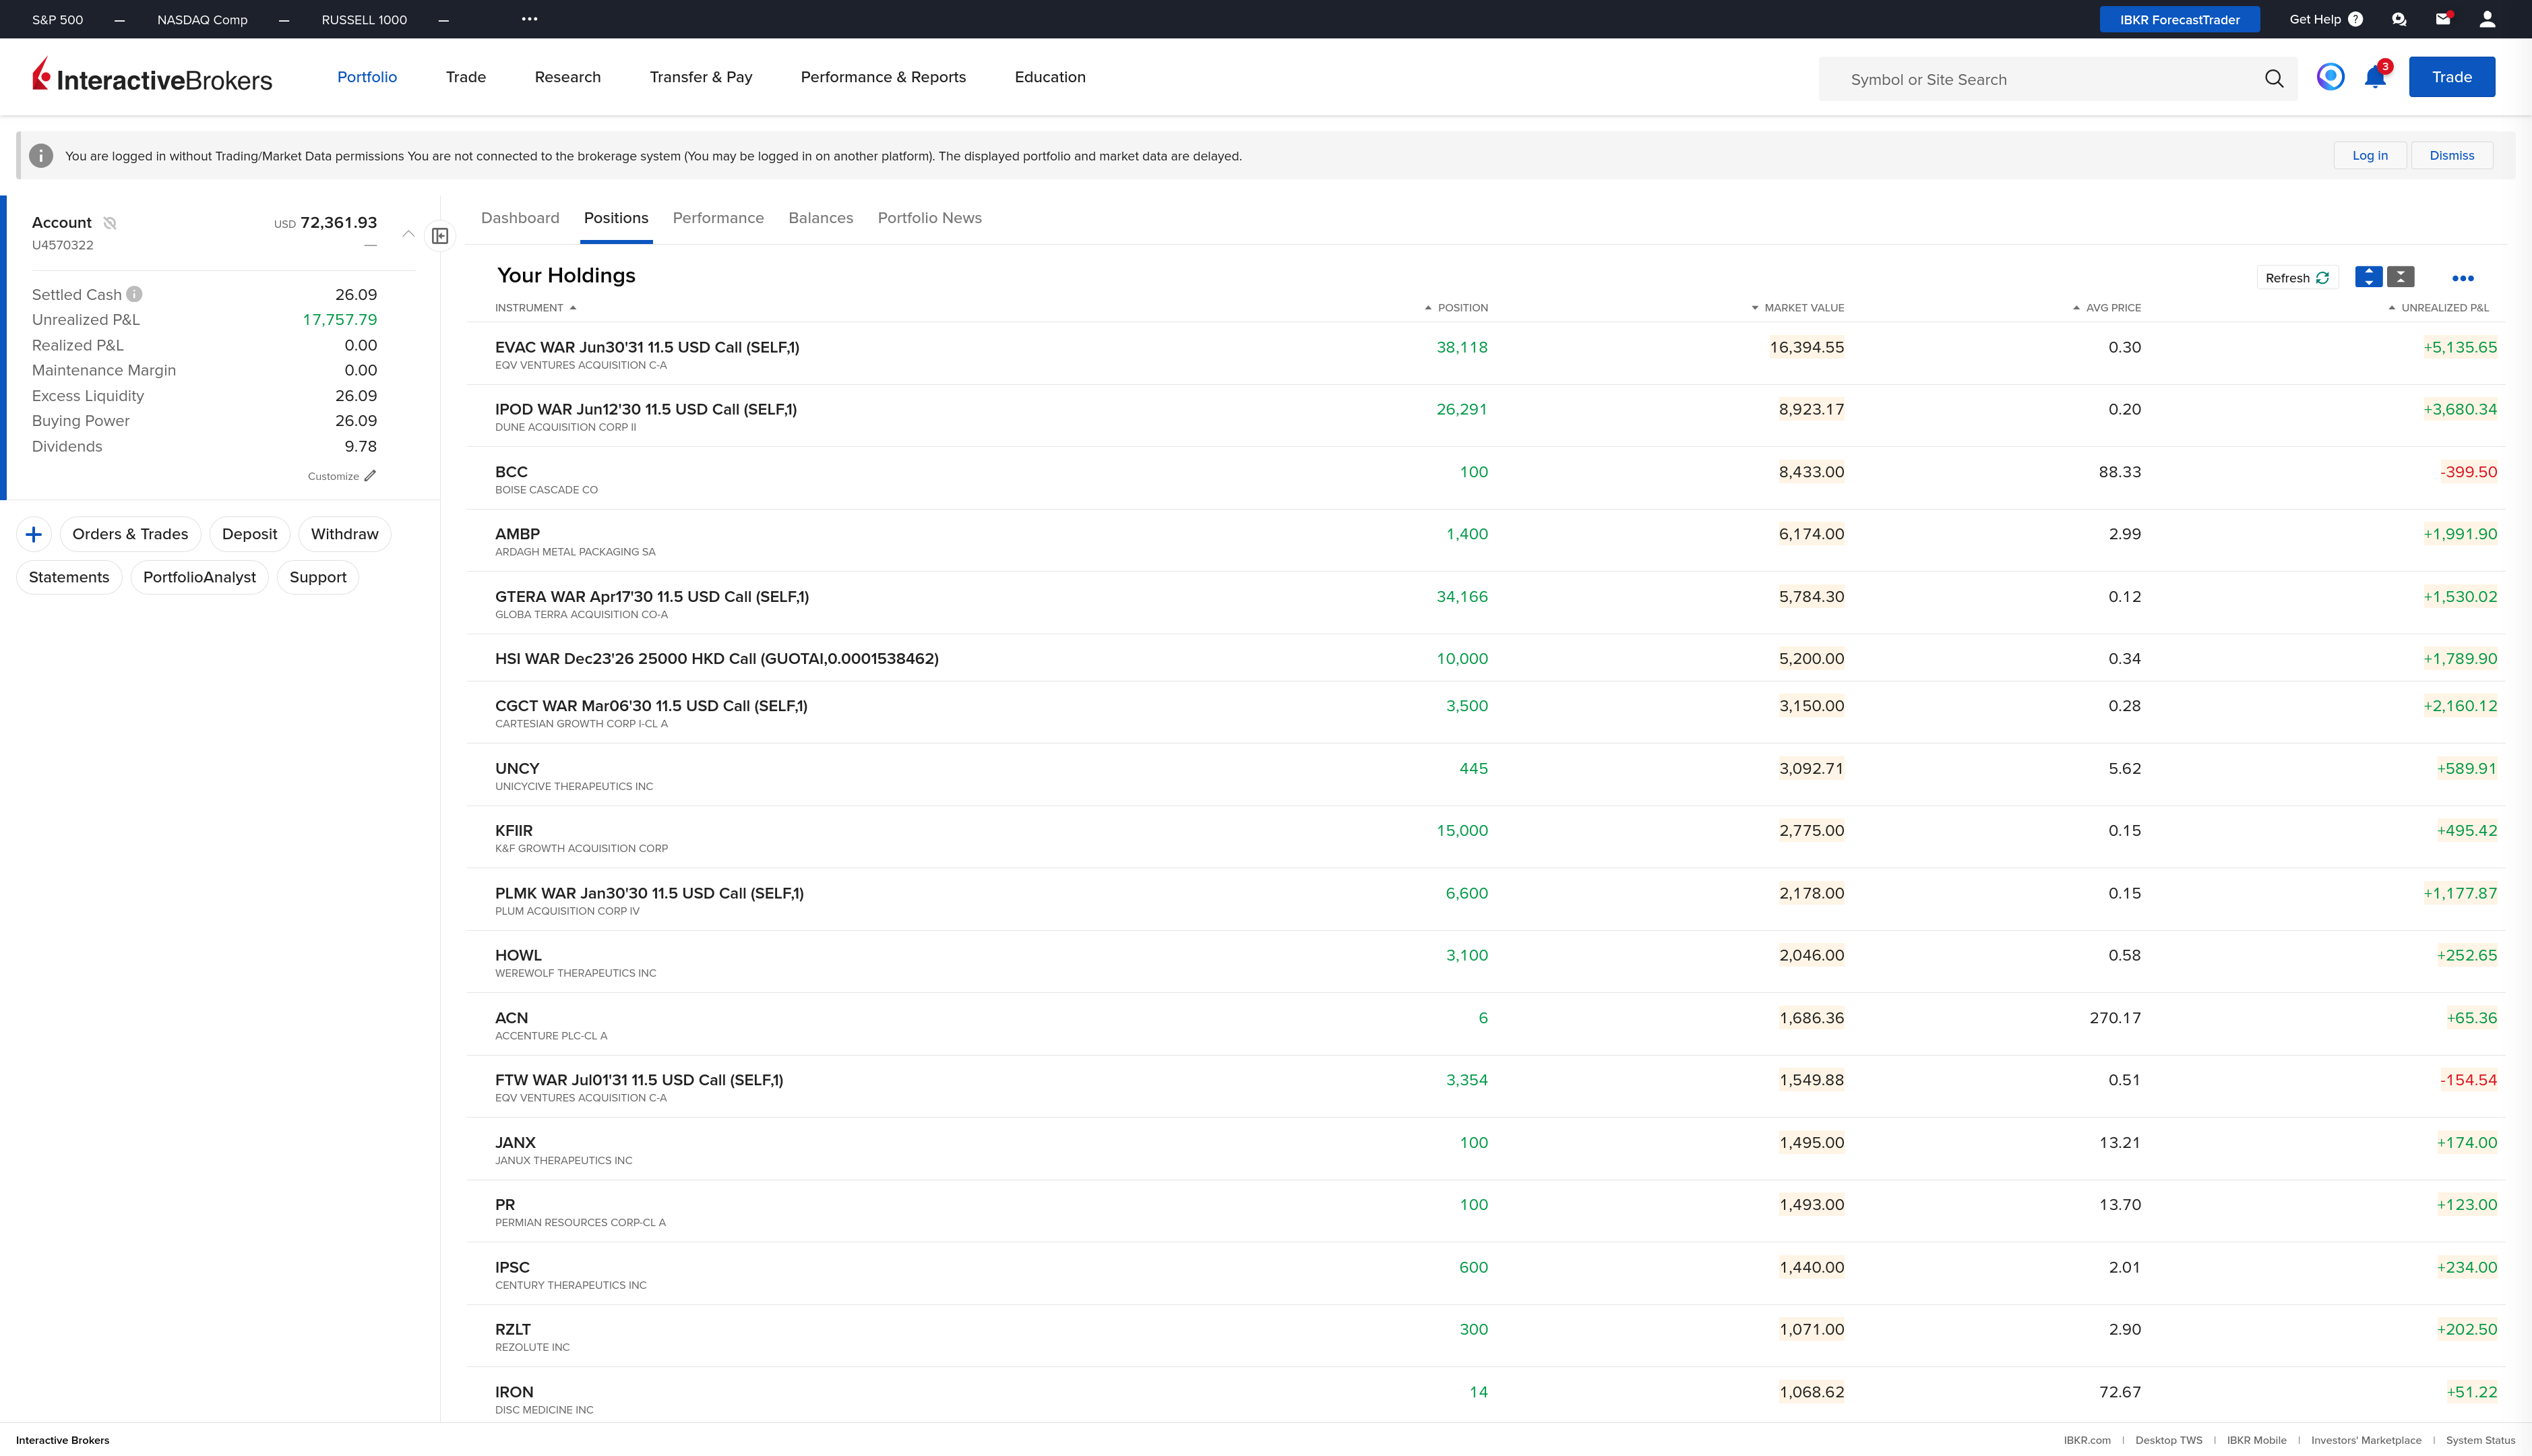Click the IBot assistant circle icon
This screenshot has width=2532, height=1456.
tap(2330, 77)
